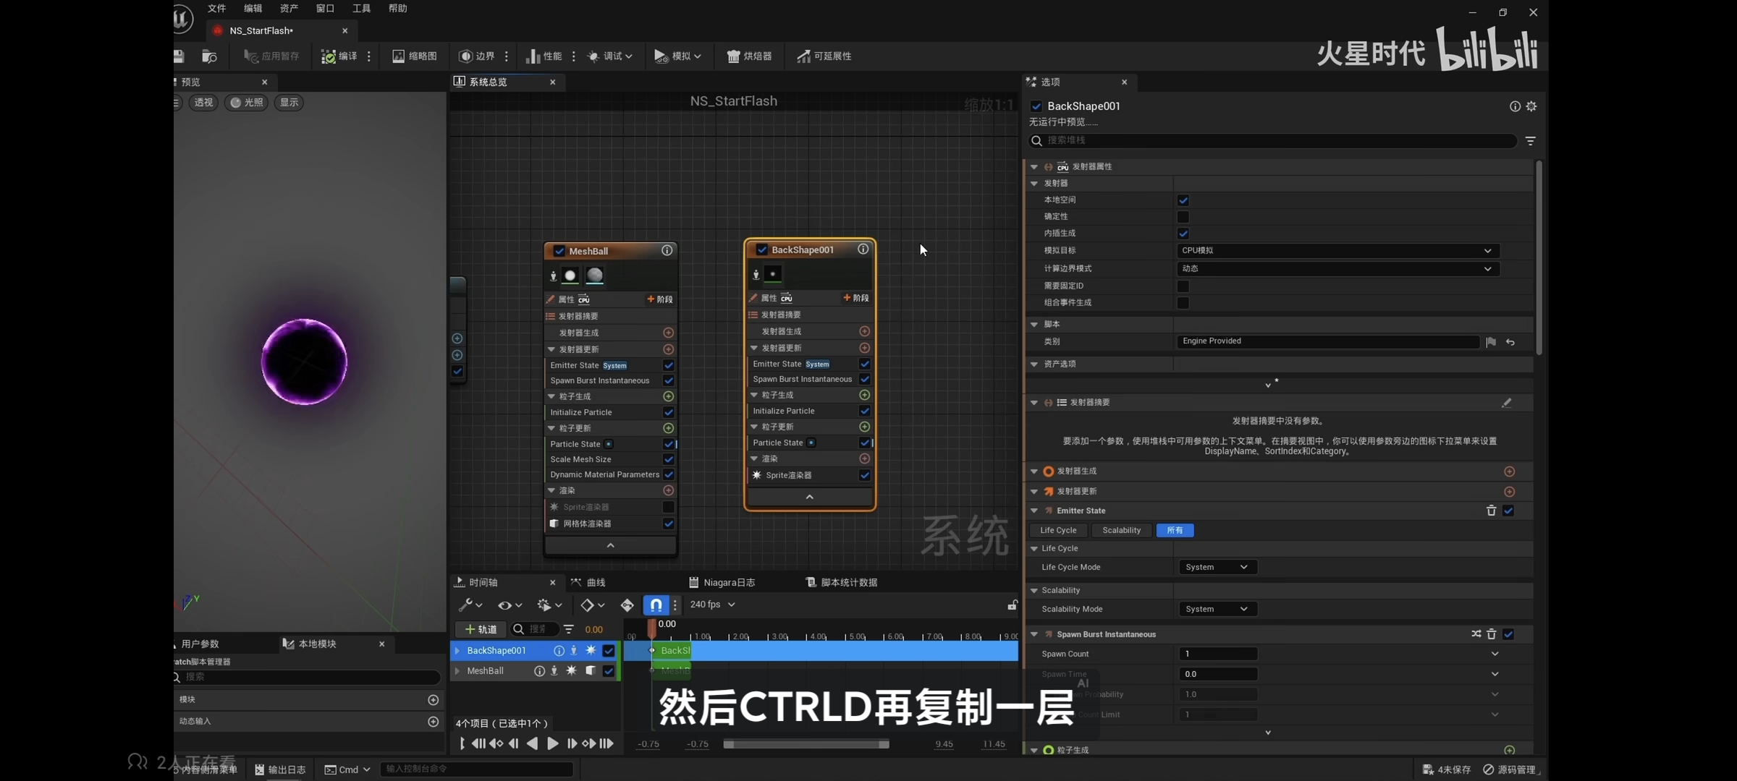
Task: Open the Life Cycle Mode dropdown
Action: point(1217,567)
